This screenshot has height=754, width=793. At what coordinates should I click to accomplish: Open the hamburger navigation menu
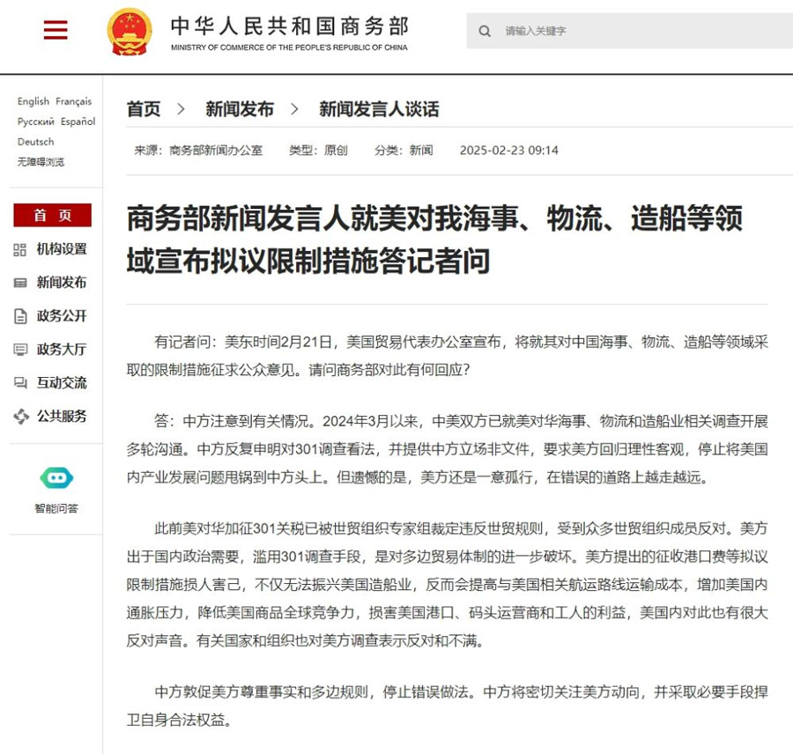click(x=56, y=29)
